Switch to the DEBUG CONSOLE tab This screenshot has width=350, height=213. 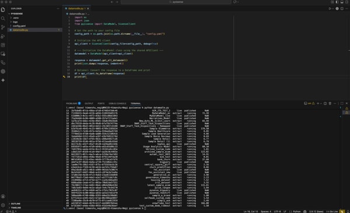point(117,103)
